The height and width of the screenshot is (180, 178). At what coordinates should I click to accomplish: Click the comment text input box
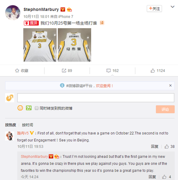click(96, 98)
